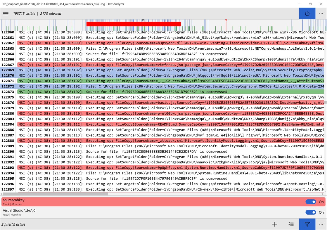327x230 pixels.
Task: Select log line 122875
Action: [x=163, y=97]
